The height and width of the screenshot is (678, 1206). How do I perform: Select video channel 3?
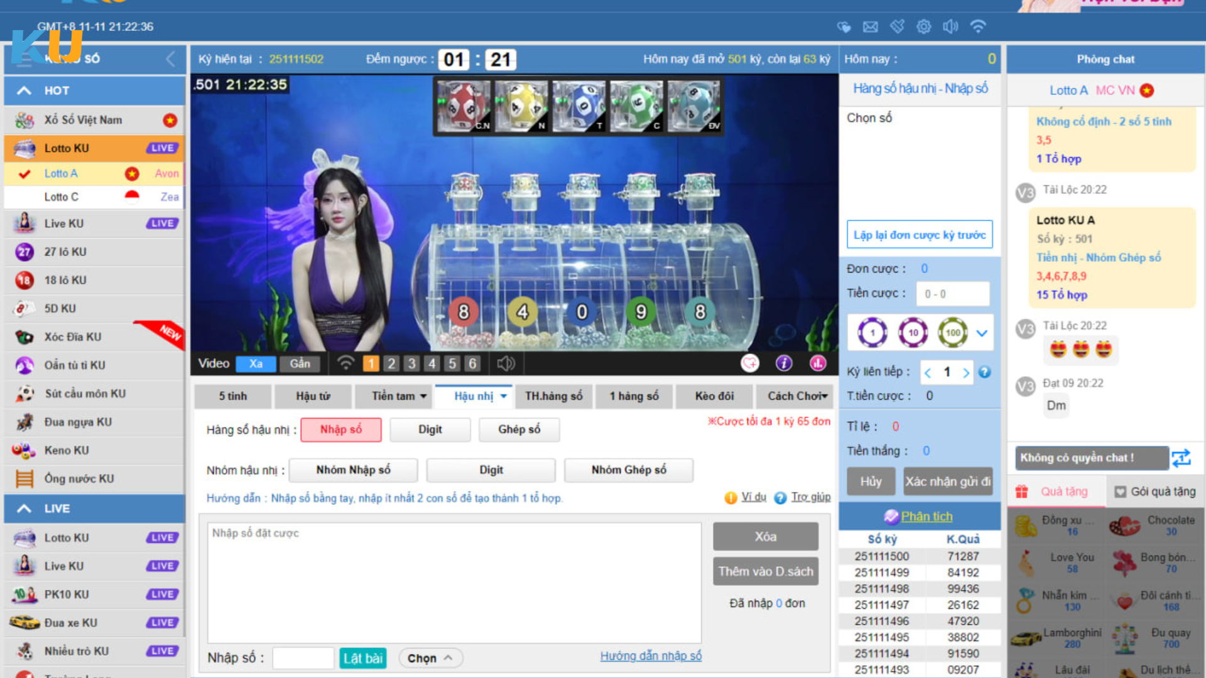point(411,363)
